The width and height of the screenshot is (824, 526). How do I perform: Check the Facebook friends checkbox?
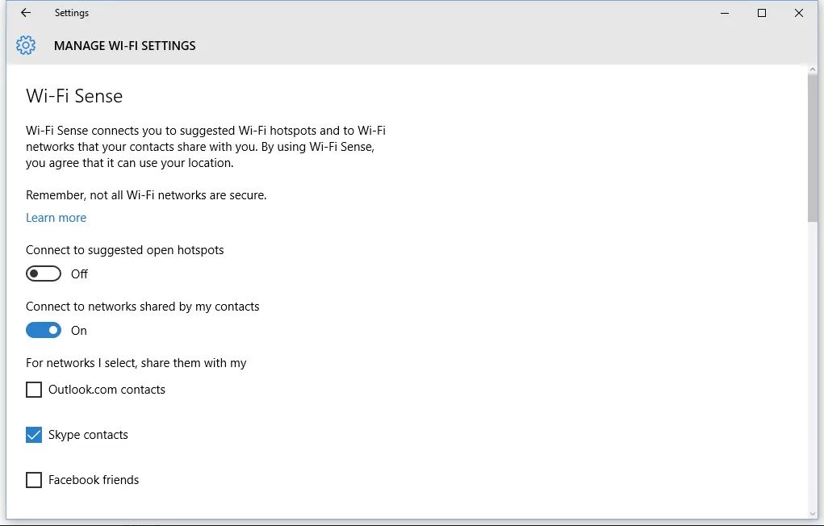pos(34,480)
